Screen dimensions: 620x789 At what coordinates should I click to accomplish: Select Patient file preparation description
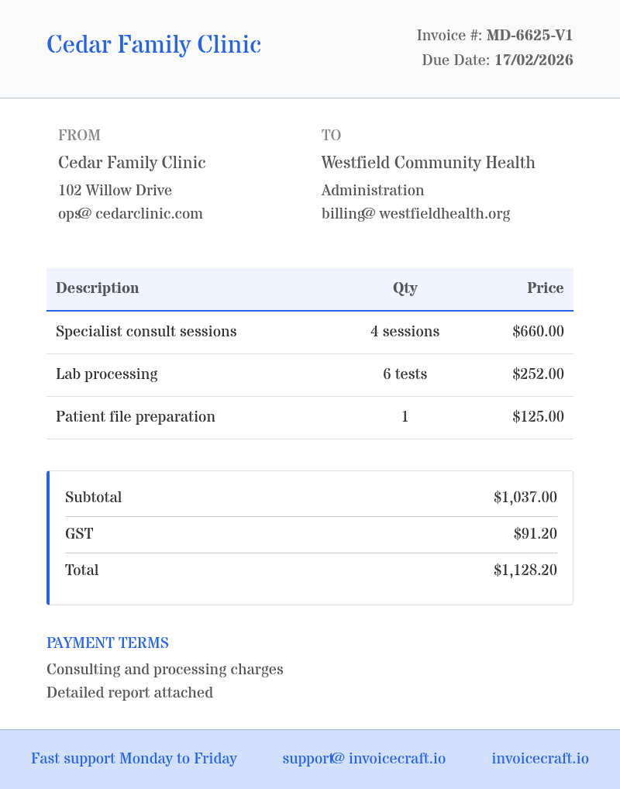click(136, 417)
